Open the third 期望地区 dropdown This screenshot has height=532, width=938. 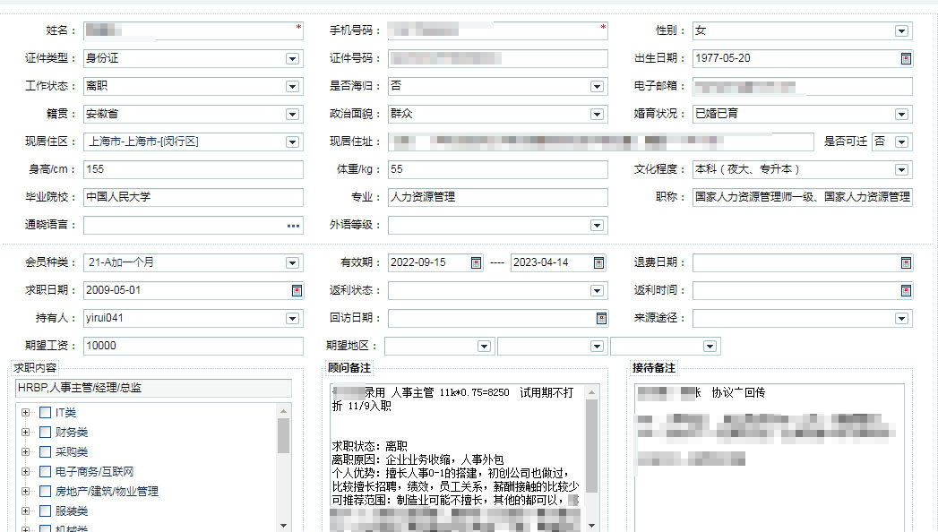[x=710, y=346]
